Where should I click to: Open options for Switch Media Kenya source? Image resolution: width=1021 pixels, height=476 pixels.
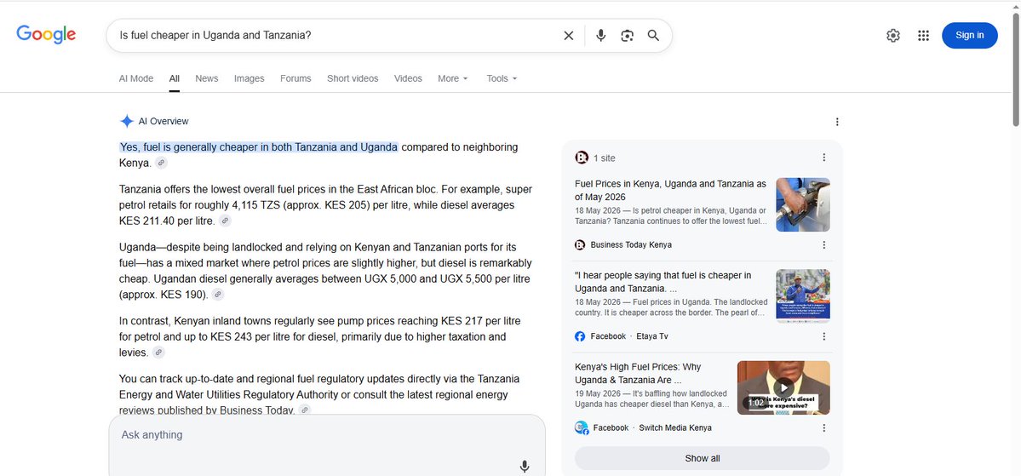click(x=823, y=427)
